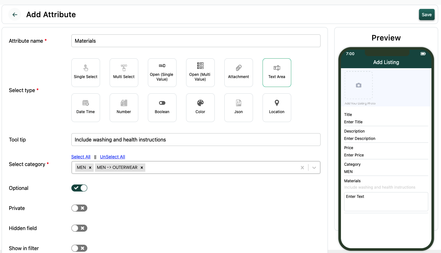Clear all selected categories
The width and height of the screenshot is (441, 253).
click(x=302, y=168)
